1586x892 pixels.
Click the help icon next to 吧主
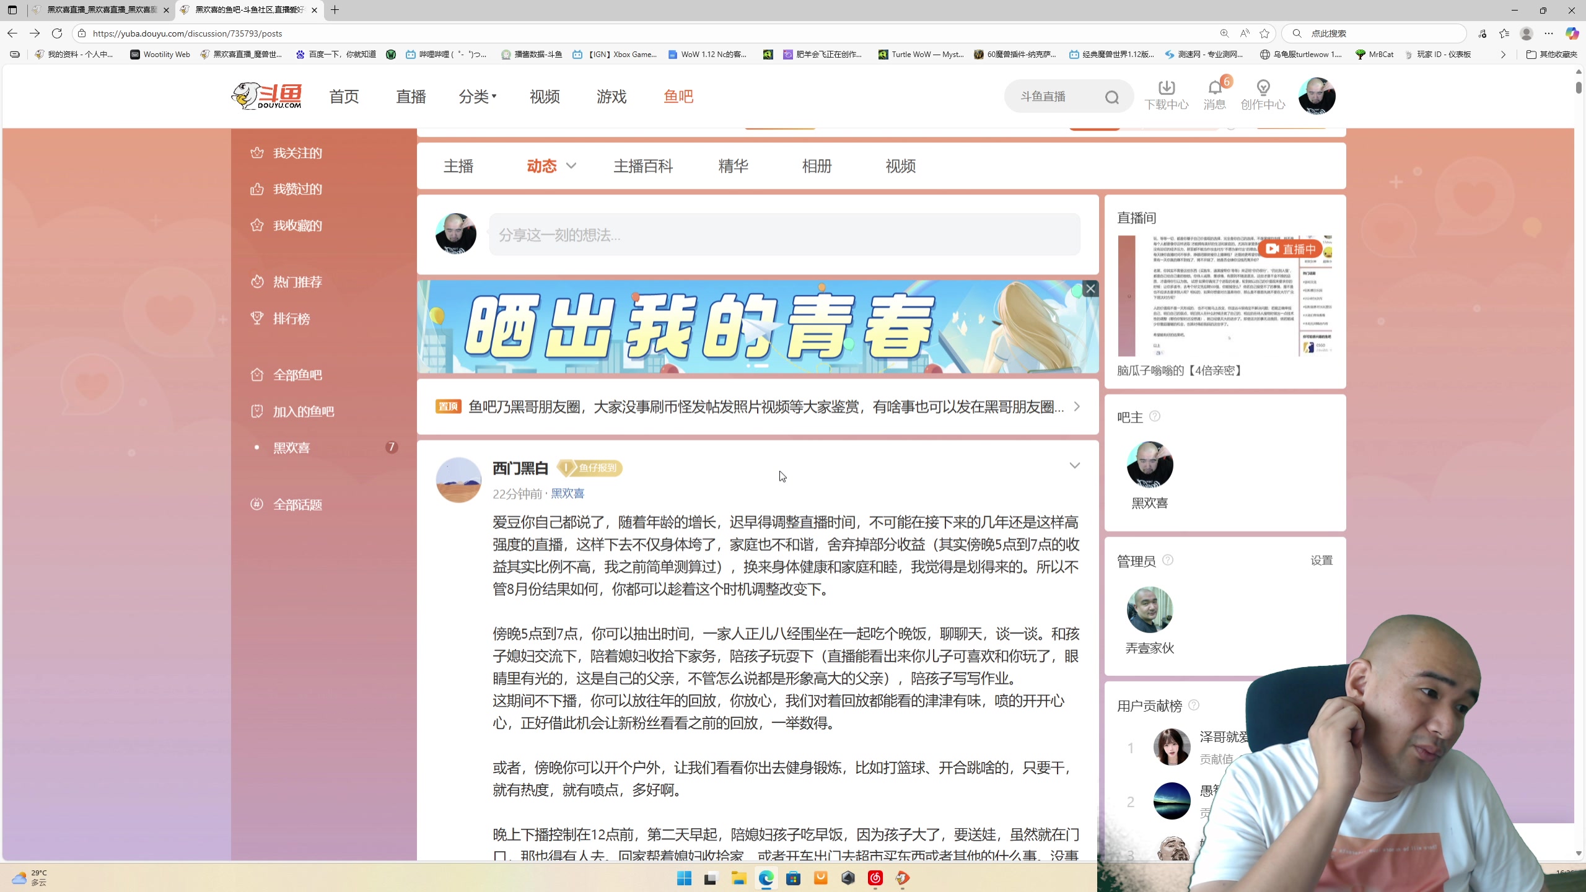tap(1155, 416)
